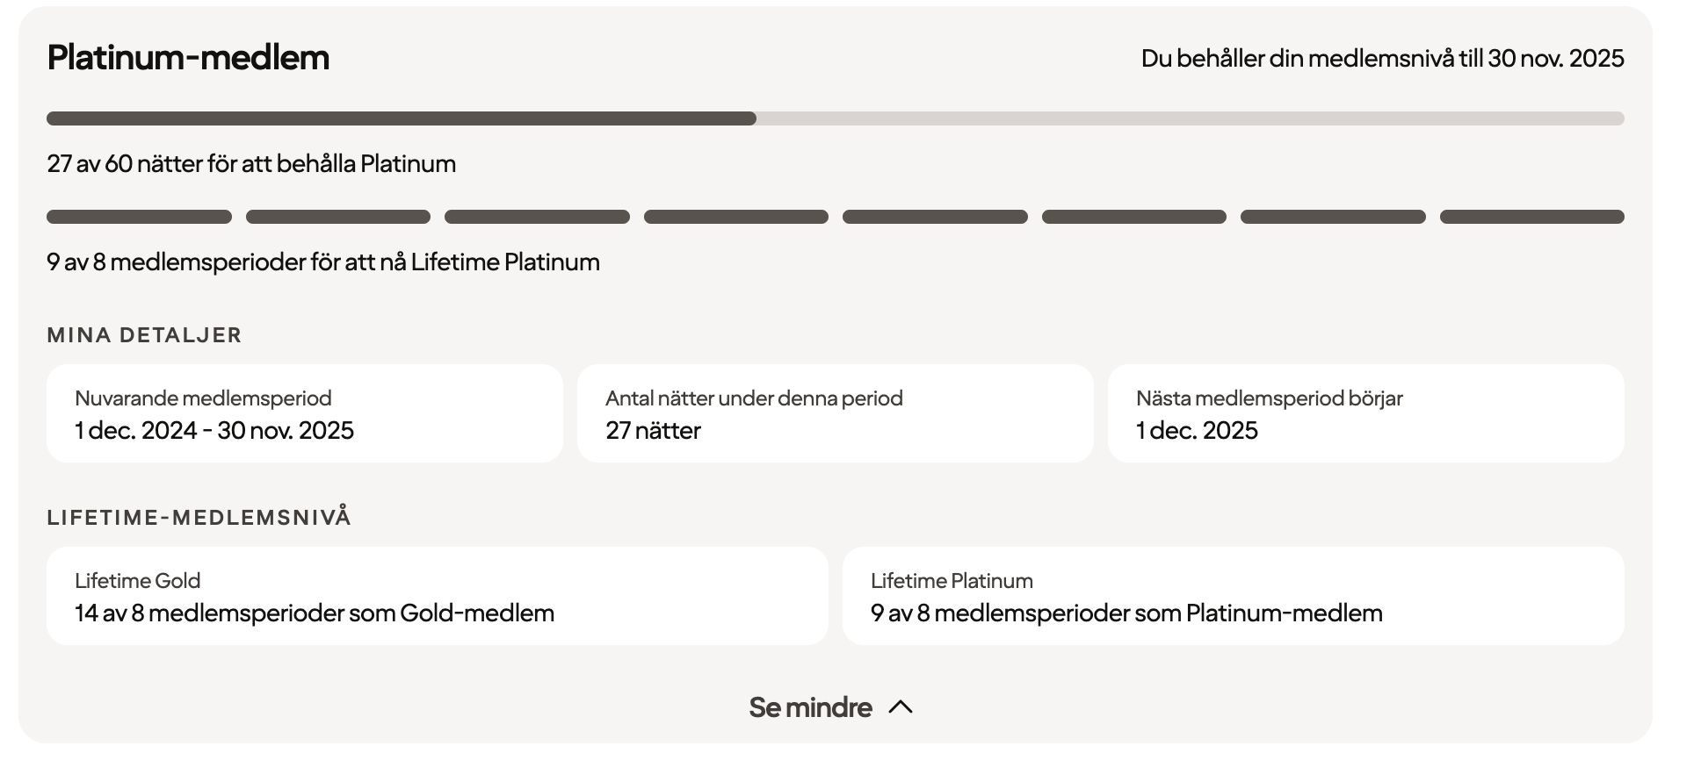Click the upward chevron icon beside Se mindre
This screenshot has height=760, width=1701.
[901, 707]
